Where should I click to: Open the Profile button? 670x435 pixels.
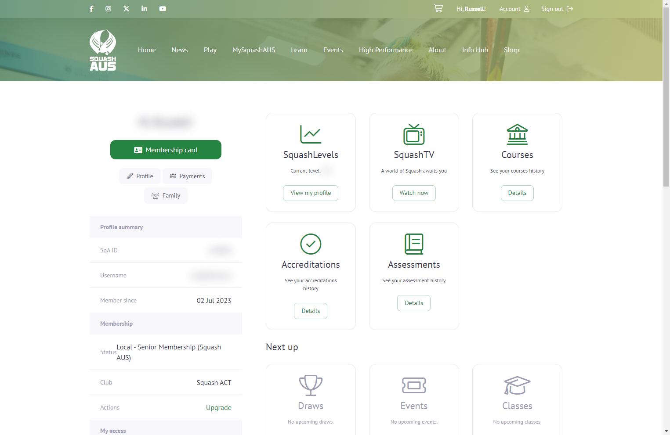(140, 176)
